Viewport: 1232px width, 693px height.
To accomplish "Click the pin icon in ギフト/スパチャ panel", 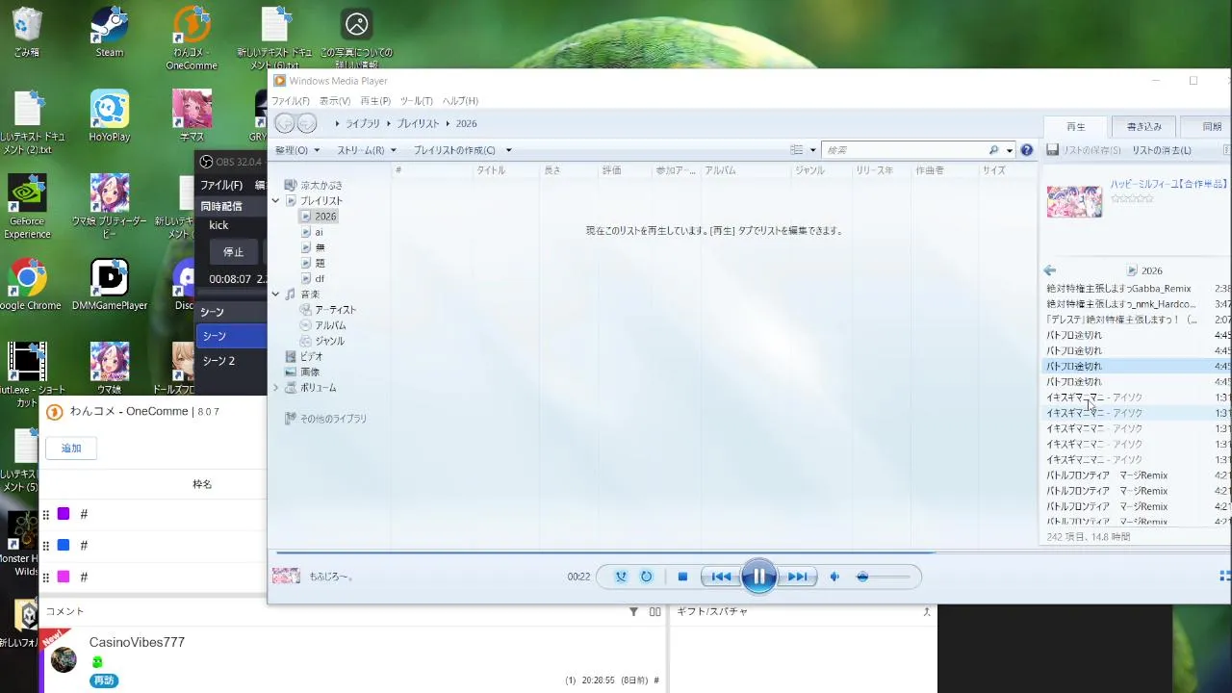I will [x=927, y=611].
